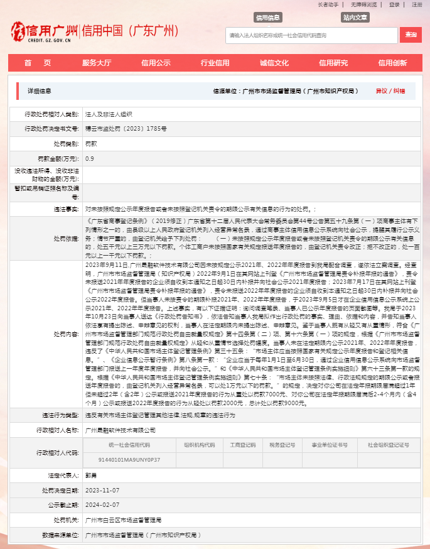This screenshot has height=549, width=430.
Task: Click the 数据来源单位 row label
Action: [60, 535]
